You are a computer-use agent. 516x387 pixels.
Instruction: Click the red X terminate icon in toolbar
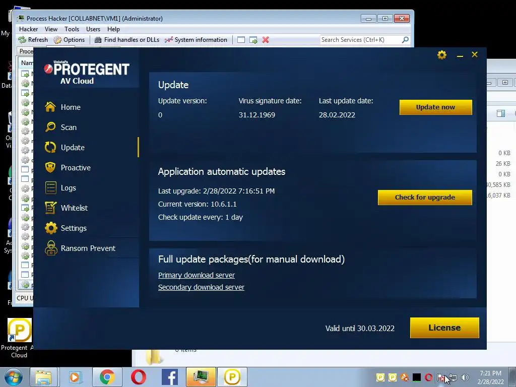point(265,40)
